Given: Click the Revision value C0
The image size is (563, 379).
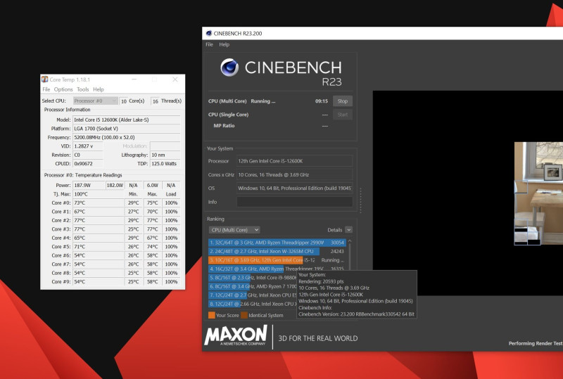Looking at the screenshot, I should tap(88, 155).
